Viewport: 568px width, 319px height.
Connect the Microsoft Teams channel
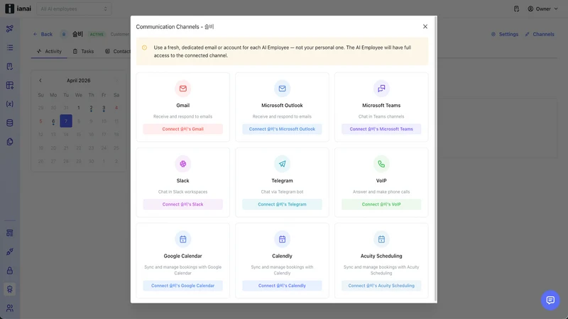pyautogui.click(x=381, y=129)
